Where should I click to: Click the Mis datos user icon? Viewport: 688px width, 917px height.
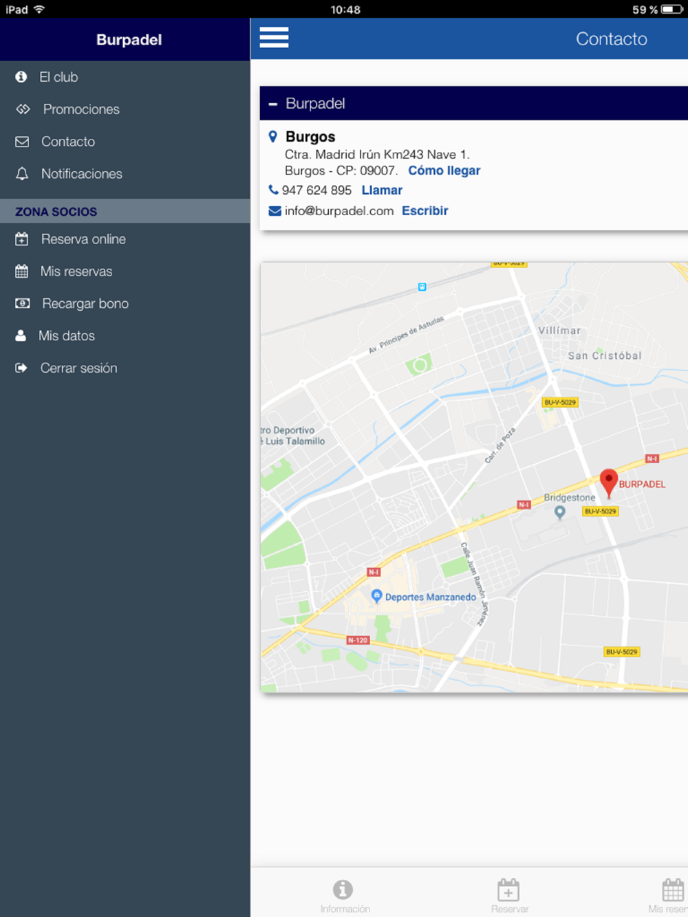(21, 335)
